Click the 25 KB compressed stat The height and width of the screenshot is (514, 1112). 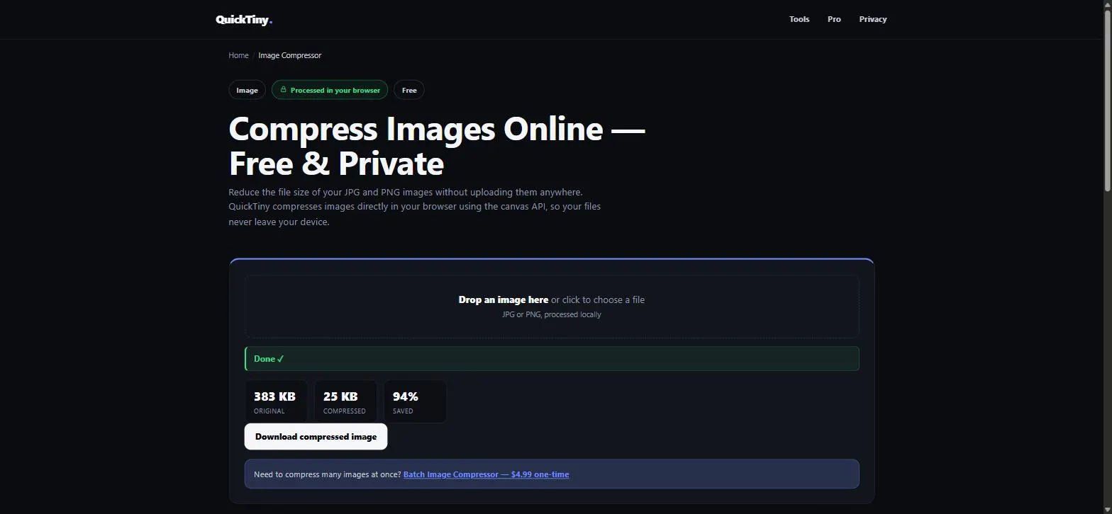(345, 401)
